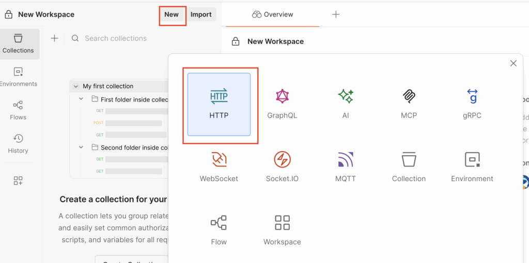Click New Workspace heading in Overview panel

coord(276,41)
